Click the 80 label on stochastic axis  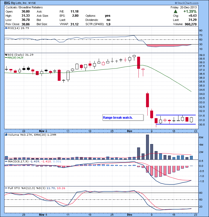pyautogui.click(x=201, y=193)
